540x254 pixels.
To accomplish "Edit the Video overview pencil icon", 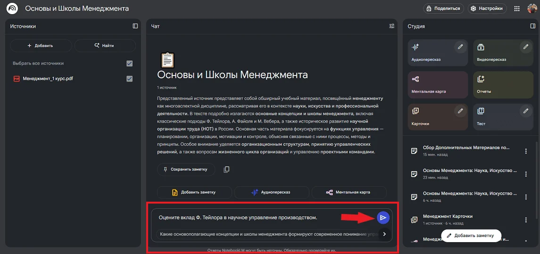I will (x=526, y=47).
